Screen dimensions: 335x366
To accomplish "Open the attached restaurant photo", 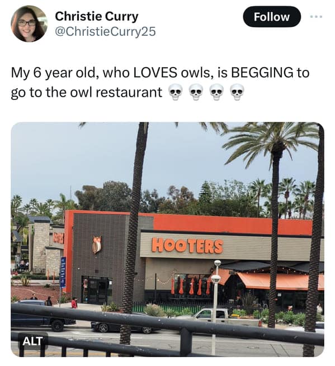I will pos(167,239).
